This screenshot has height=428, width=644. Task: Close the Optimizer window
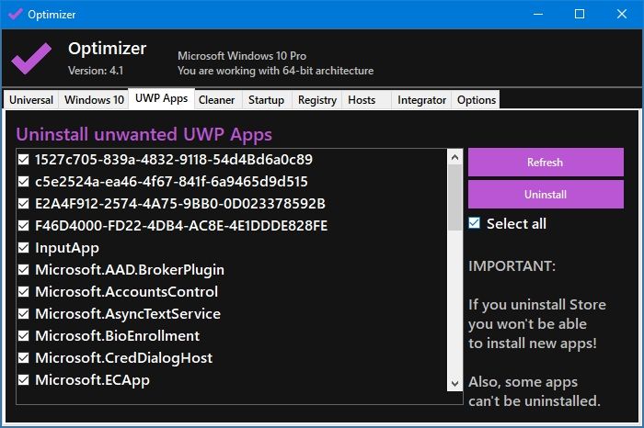(x=622, y=15)
